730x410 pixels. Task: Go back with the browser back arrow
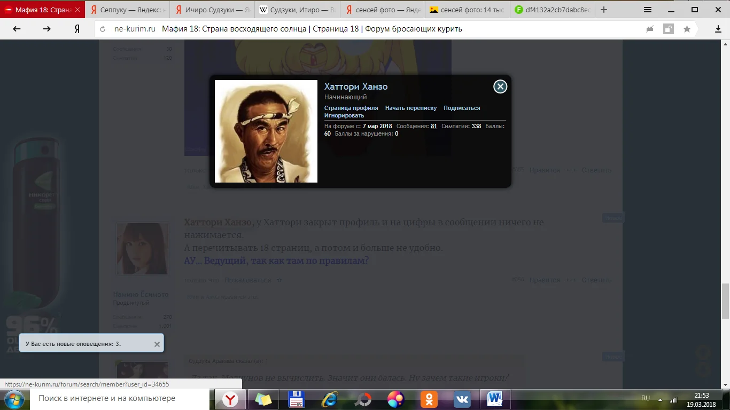point(17,29)
